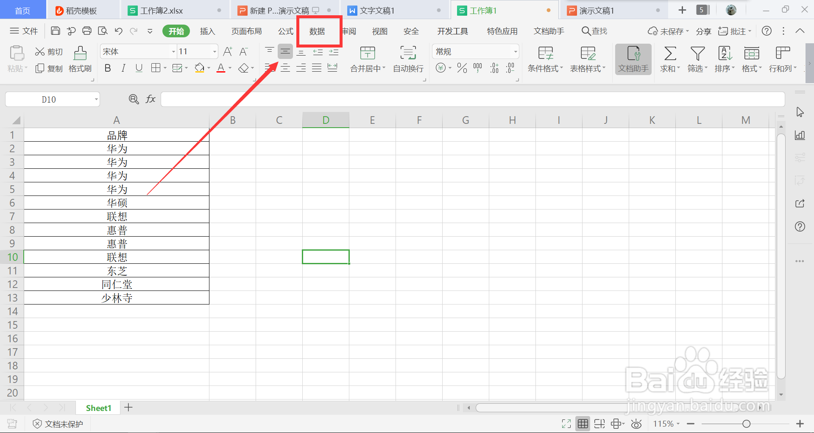This screenshot has width=814, height=433.
Task: Open the Name Box dropdown arrow
Action: [x=96, y=100]
